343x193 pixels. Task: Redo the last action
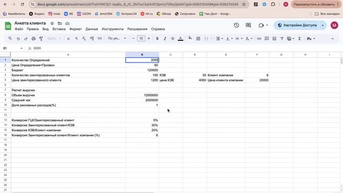(26, 39)
